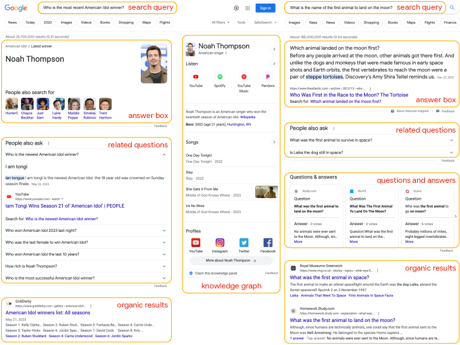460x345 pixels.
Task: Click the shield icon on Claim this knowledge panel
Action: tap(191, 274)
